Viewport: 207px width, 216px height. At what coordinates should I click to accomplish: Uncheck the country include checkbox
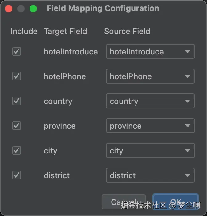point(17,101)
